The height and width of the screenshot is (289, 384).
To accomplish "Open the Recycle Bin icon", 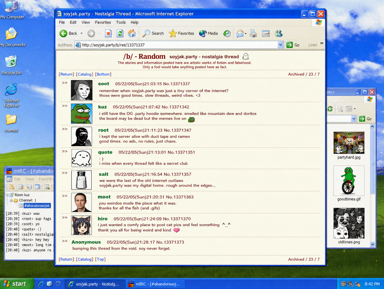I will [12, 65].
